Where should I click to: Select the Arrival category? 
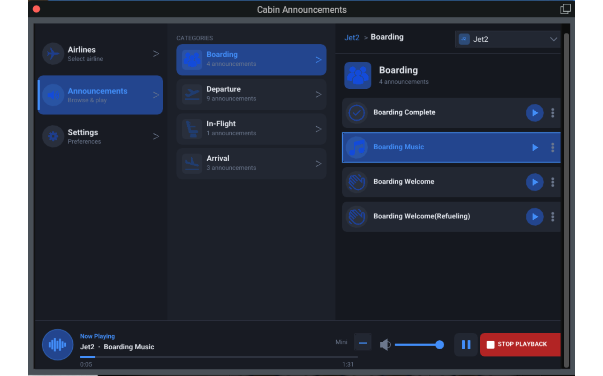(x=251, y=164)
